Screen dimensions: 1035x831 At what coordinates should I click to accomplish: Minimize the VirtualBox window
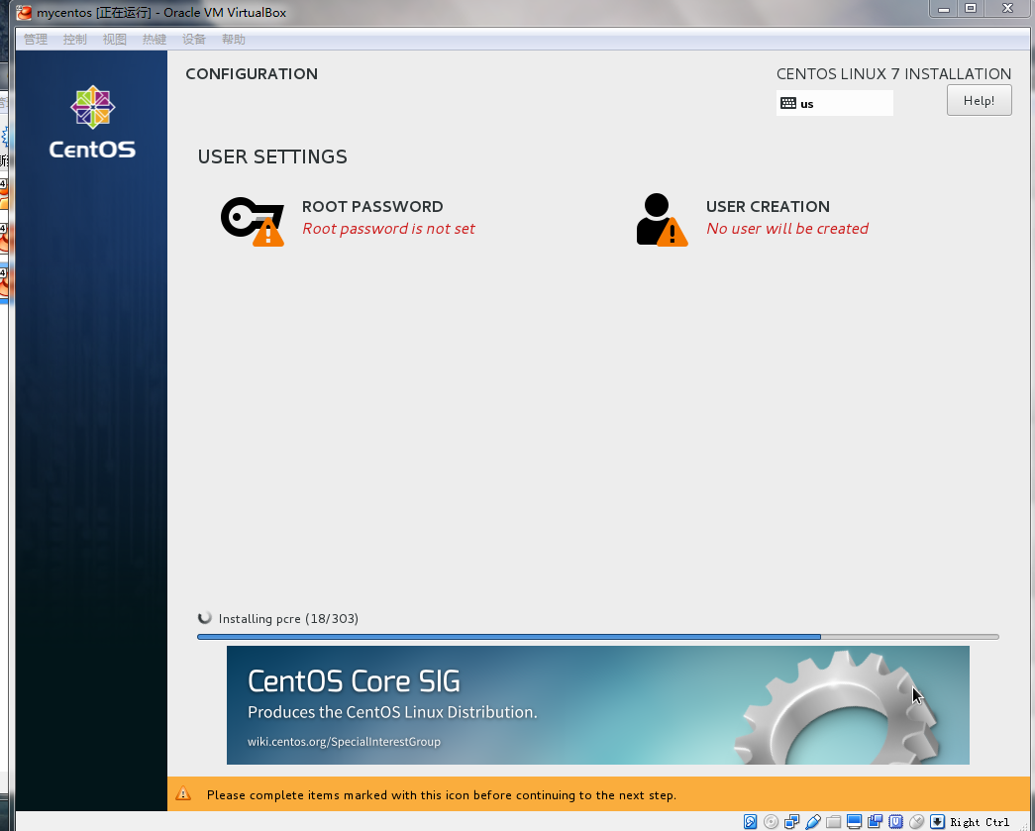click(944, 9)
